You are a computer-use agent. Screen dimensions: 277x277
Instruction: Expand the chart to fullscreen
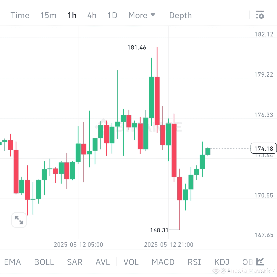tap(19, 220)
